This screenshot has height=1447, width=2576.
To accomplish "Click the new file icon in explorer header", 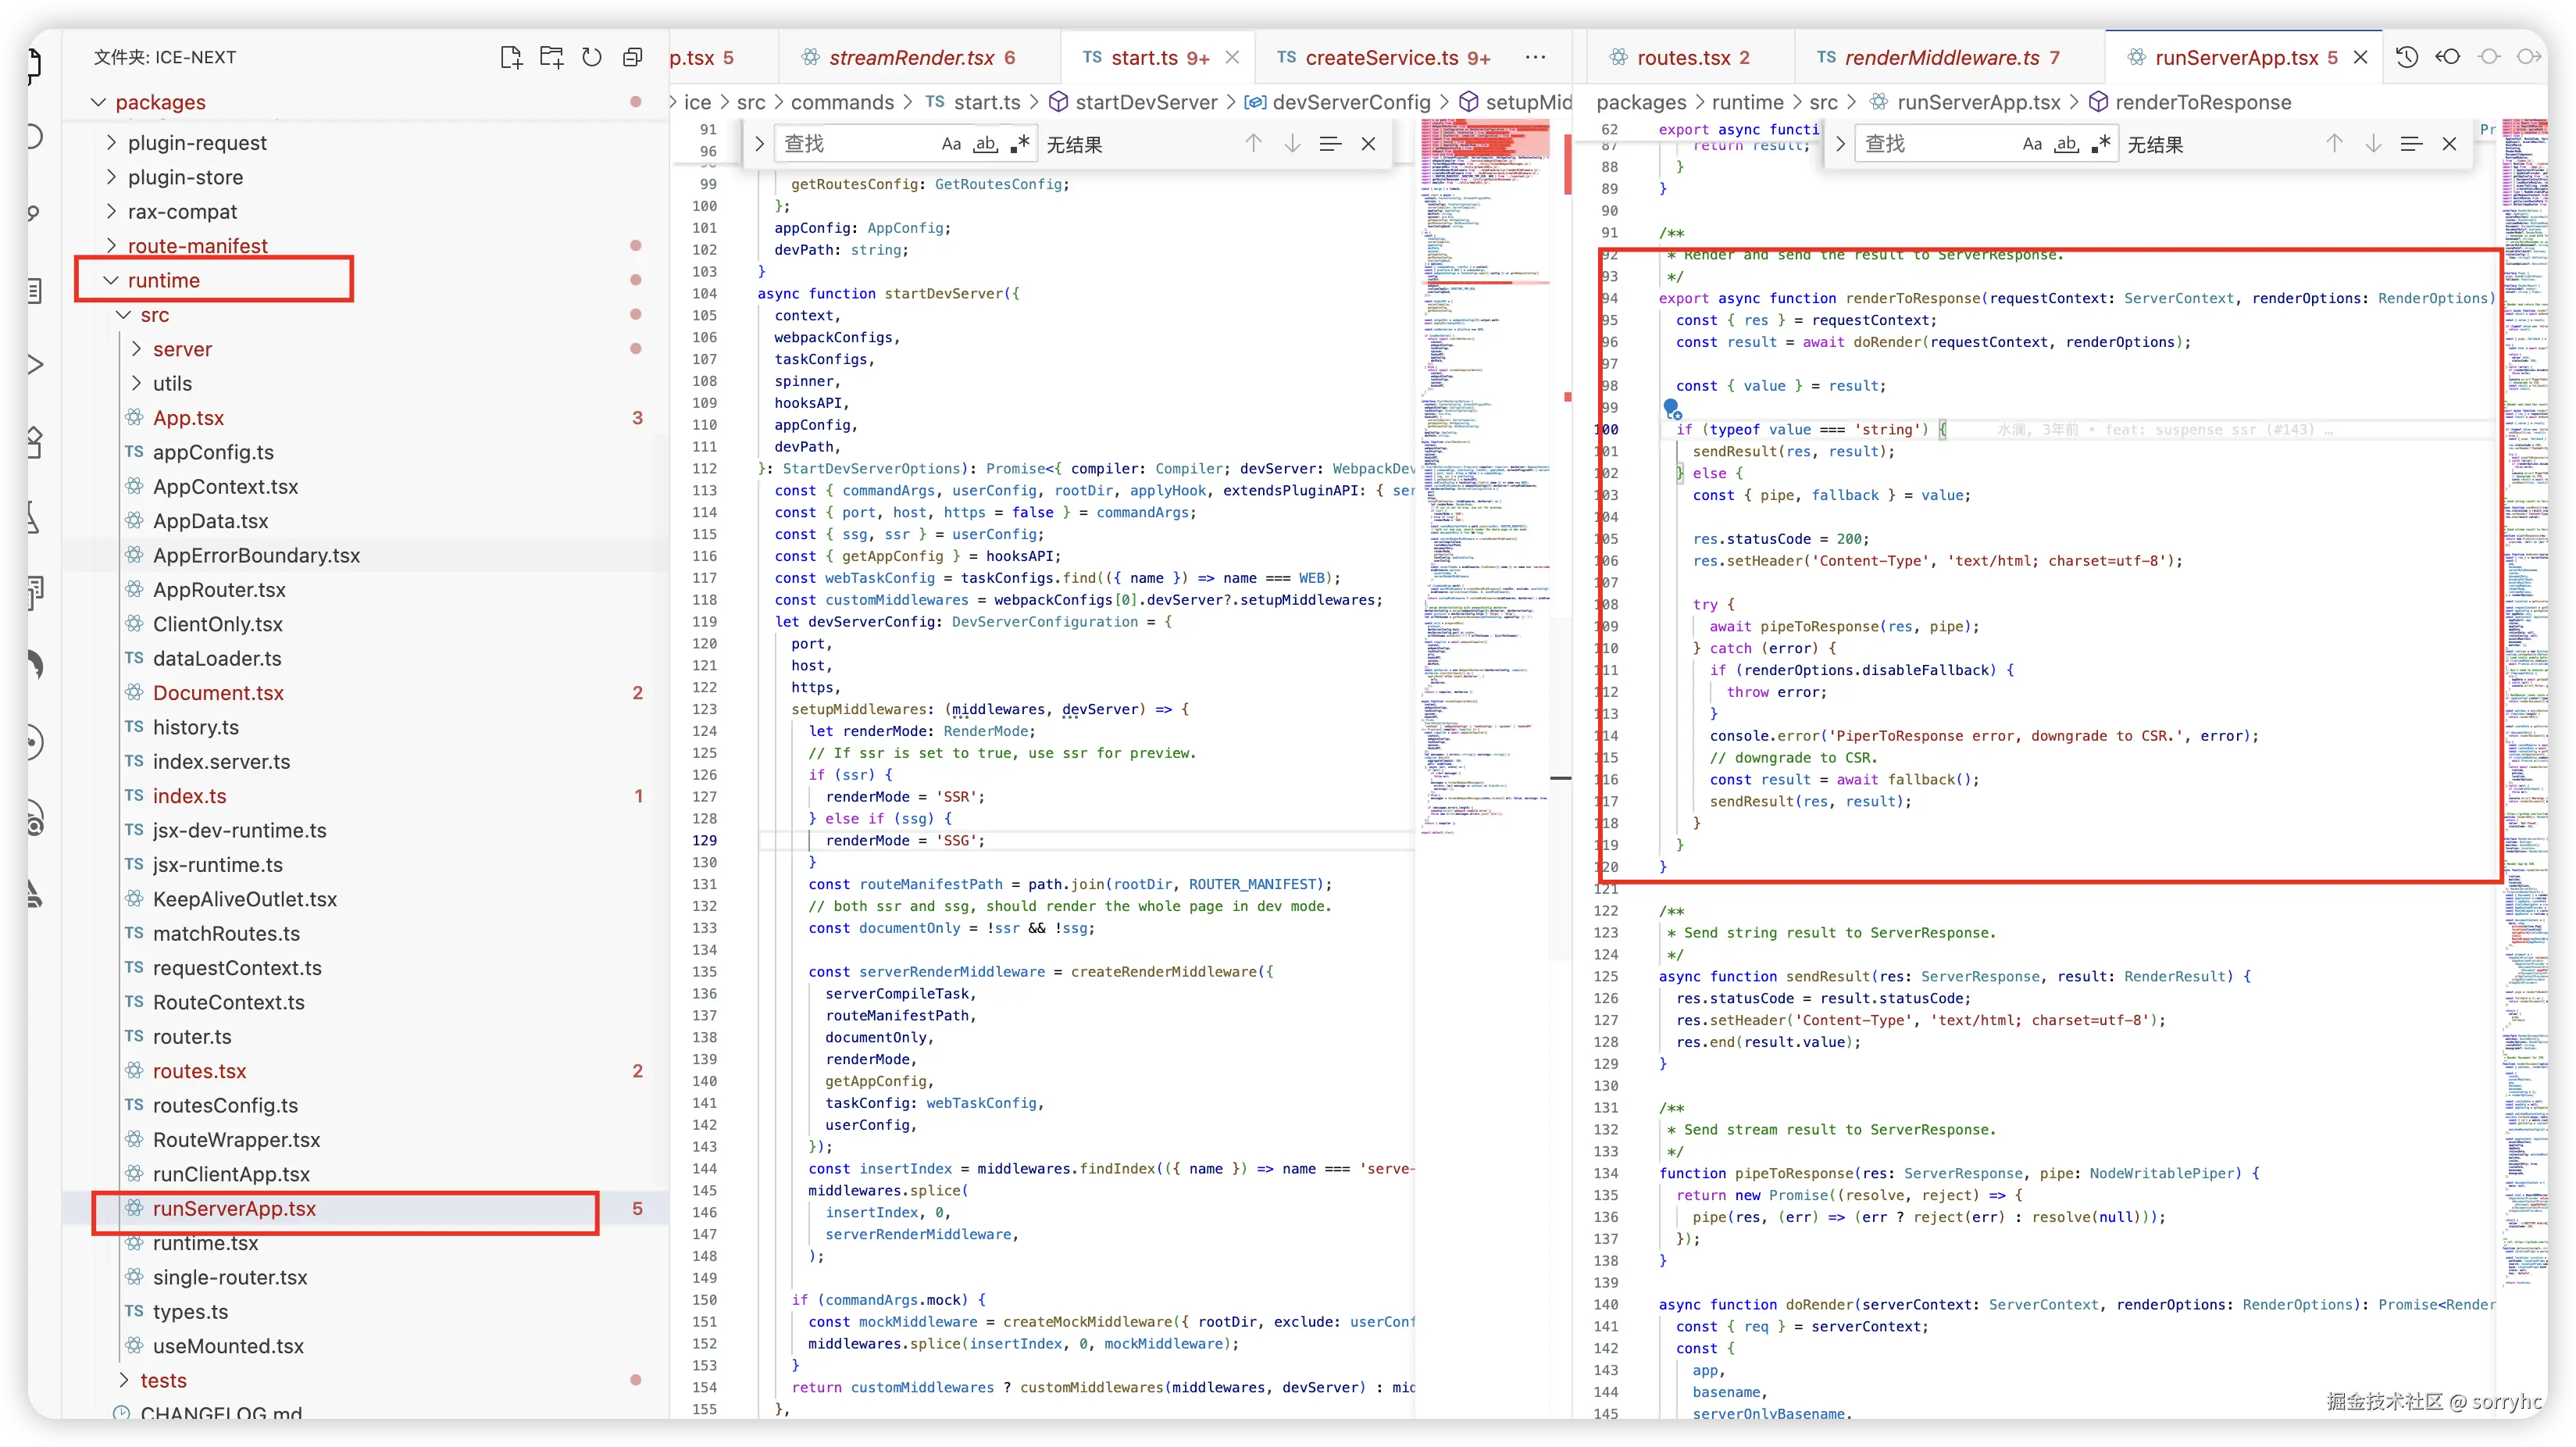I will click(511, 57).
